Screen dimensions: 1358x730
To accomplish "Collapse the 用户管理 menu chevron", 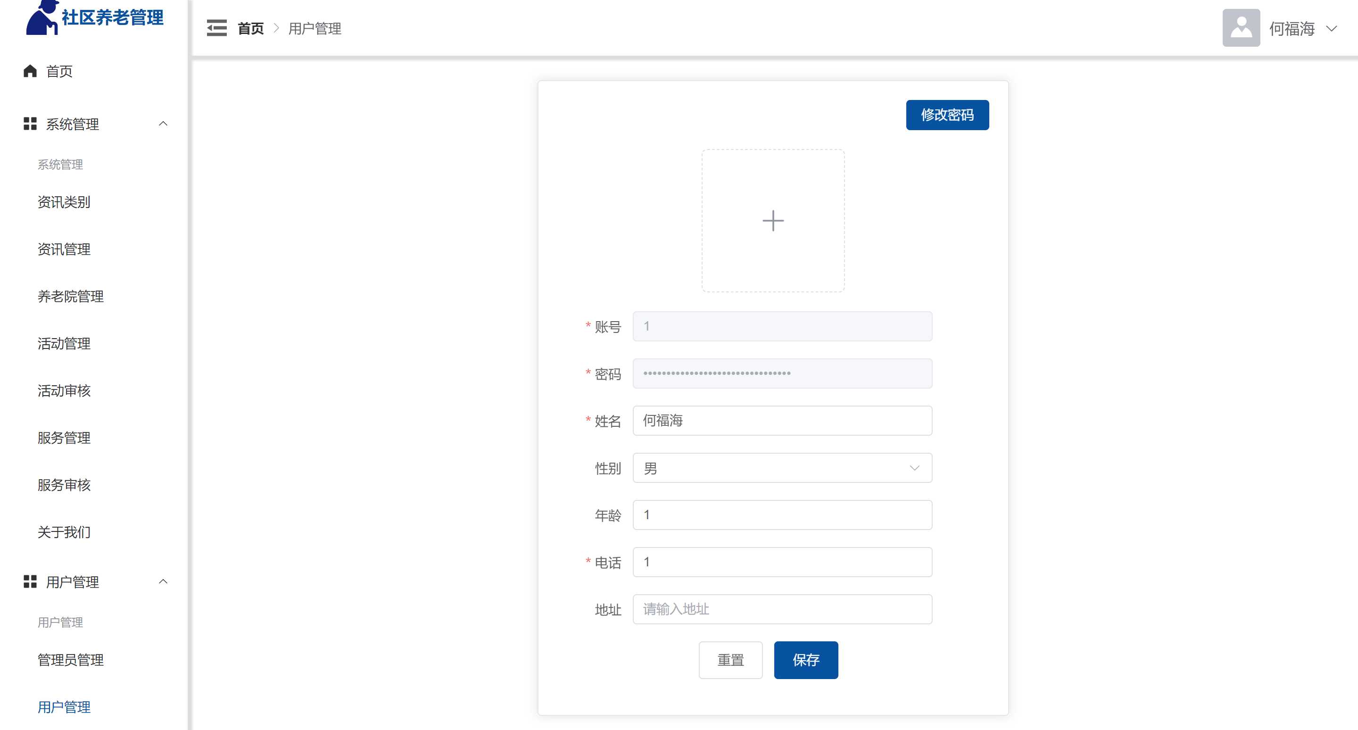I will click(163, 582).
